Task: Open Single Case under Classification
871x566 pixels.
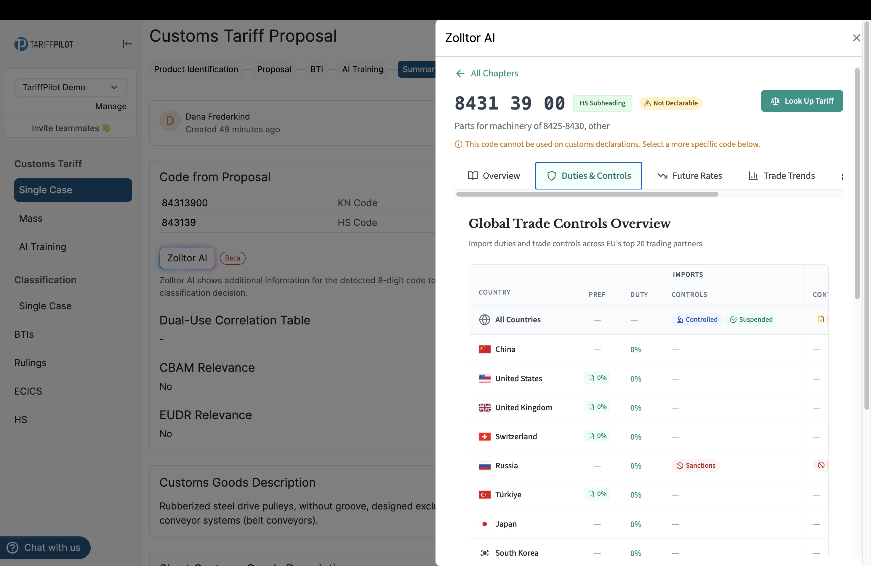Action: [45, 306]
